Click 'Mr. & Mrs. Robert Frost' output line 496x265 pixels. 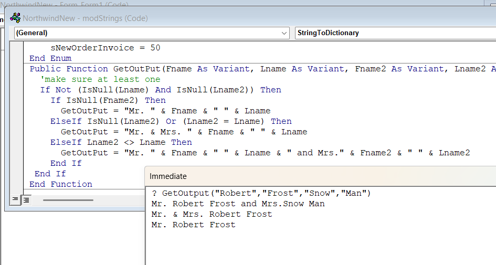tap(212, 214)
